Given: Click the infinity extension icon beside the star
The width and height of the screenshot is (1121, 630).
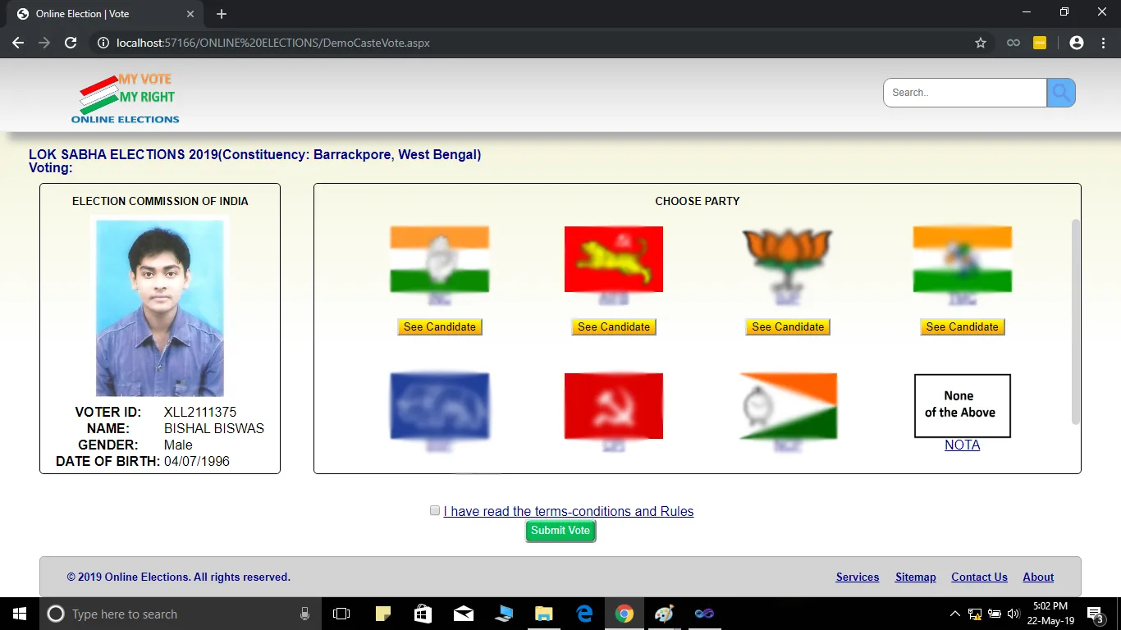Looking at the screenshot, I should 1013,43.
